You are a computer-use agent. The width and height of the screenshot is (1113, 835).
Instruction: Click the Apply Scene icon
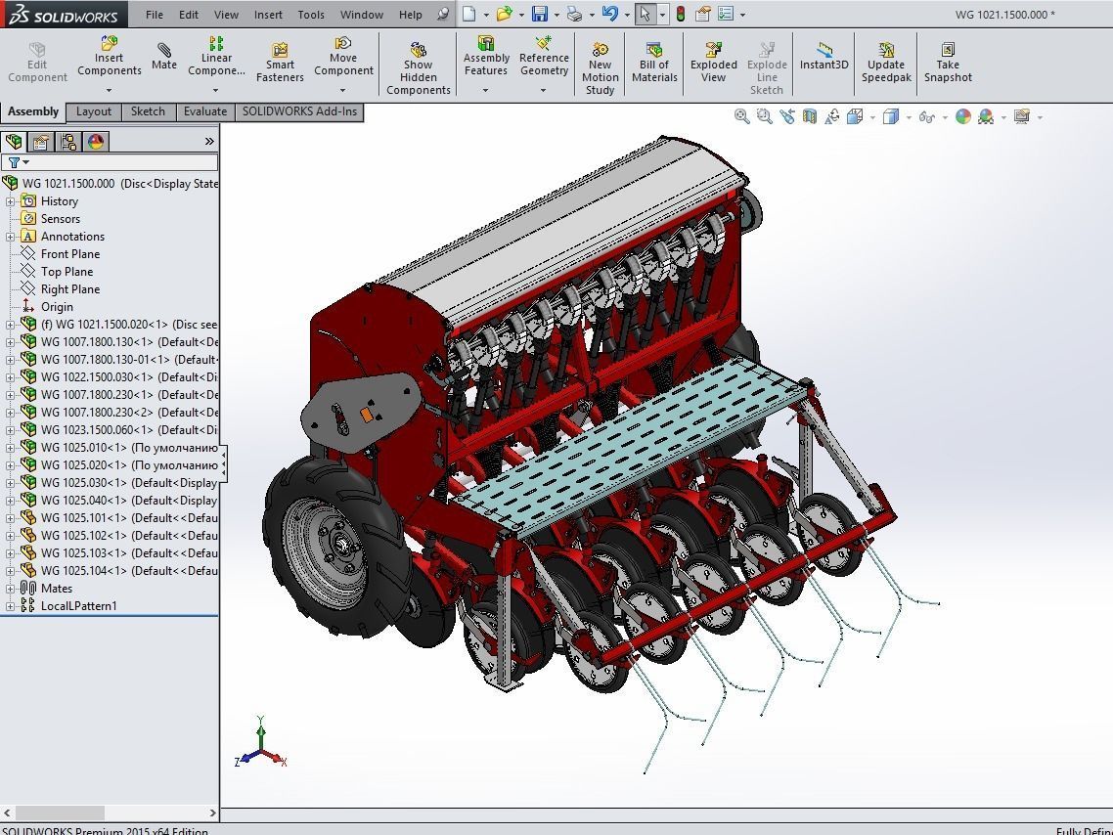coord(985,116)
